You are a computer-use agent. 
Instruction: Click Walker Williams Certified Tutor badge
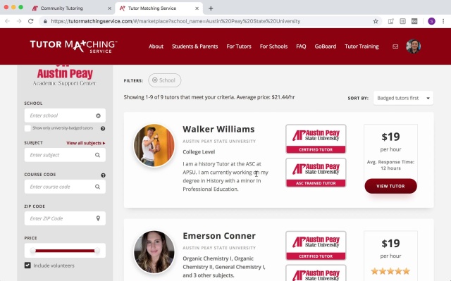pyautogui.click(x=316, y=139)
